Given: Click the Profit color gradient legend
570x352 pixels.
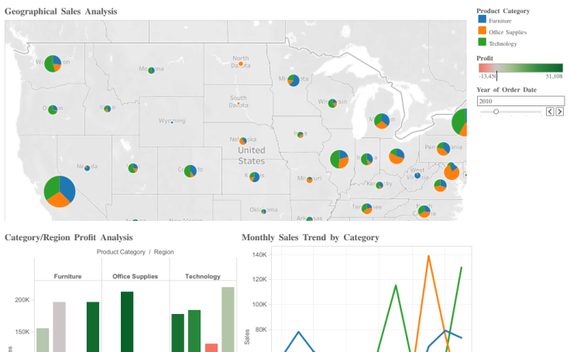Looking at the screenshot, I should pos(520,68).
